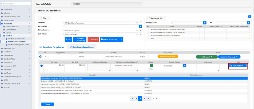The width and height of the screenshot is (254, 109).
Task: Click the blue help question mark icon
Action: pos(249,16)
